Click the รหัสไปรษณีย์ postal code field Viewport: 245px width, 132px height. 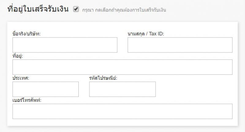pyautogui.click(x=122, y=89)
